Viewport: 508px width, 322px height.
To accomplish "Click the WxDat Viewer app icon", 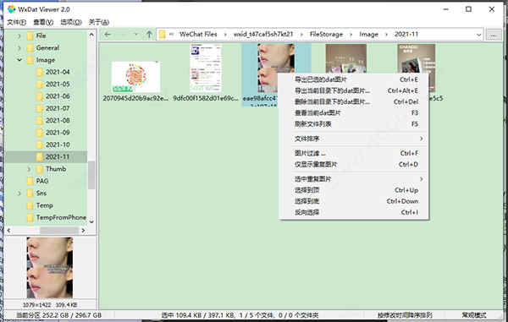I will (11, 9).
